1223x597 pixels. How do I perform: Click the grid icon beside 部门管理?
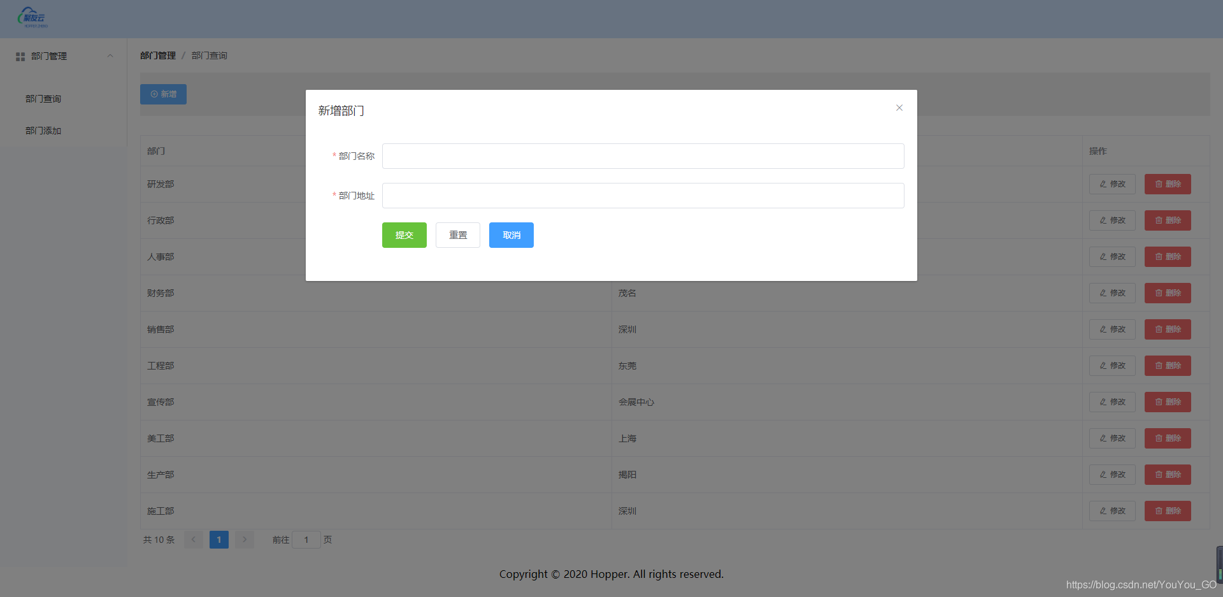[x=19, y=56]
